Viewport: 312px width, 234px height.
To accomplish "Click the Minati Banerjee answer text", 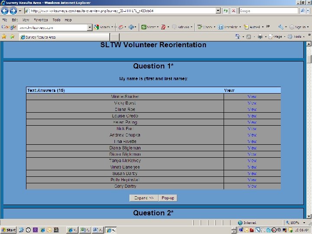I will [125, 167].
